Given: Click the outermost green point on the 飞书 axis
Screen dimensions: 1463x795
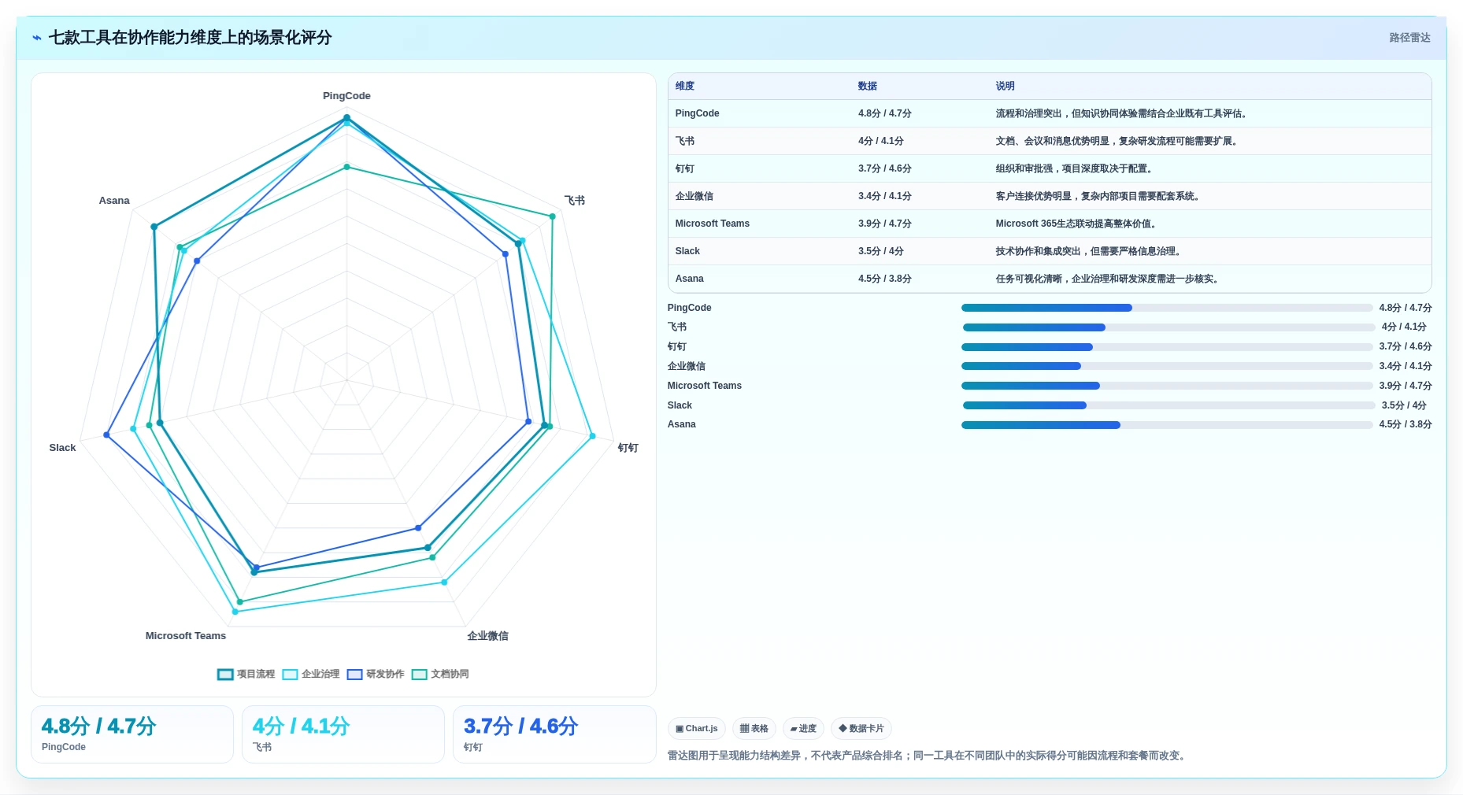Looking at the screenshot, I should click(553, 216).
